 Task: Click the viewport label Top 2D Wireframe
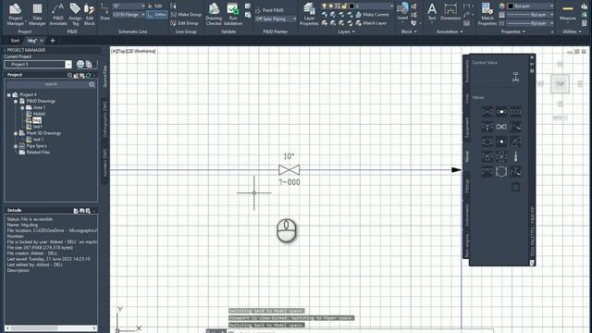(133, 51)
